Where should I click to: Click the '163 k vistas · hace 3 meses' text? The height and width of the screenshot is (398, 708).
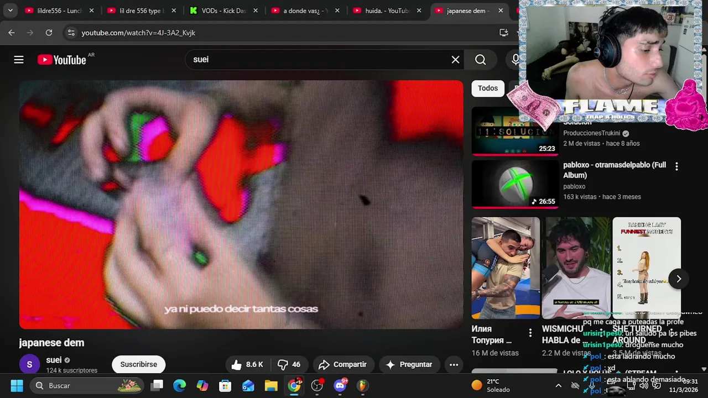click(x=602, y=197)
